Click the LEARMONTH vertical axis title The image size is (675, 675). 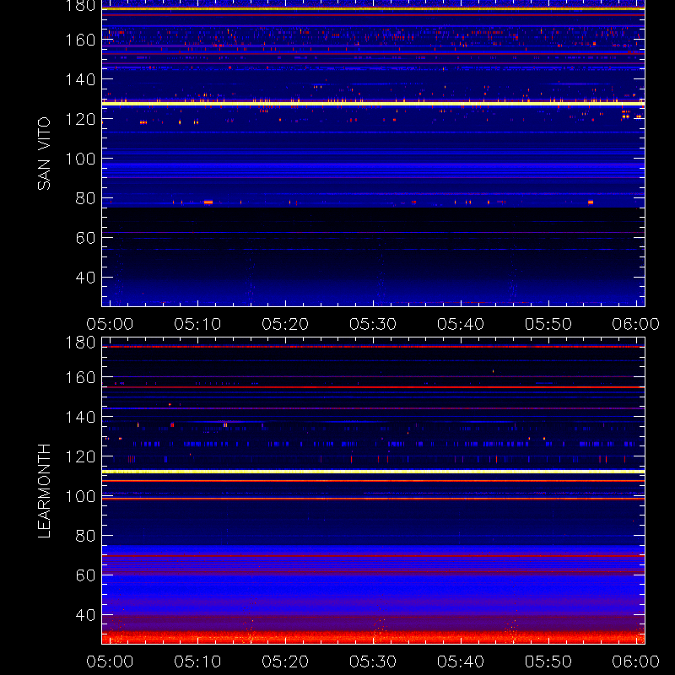[x=44, y=491]
